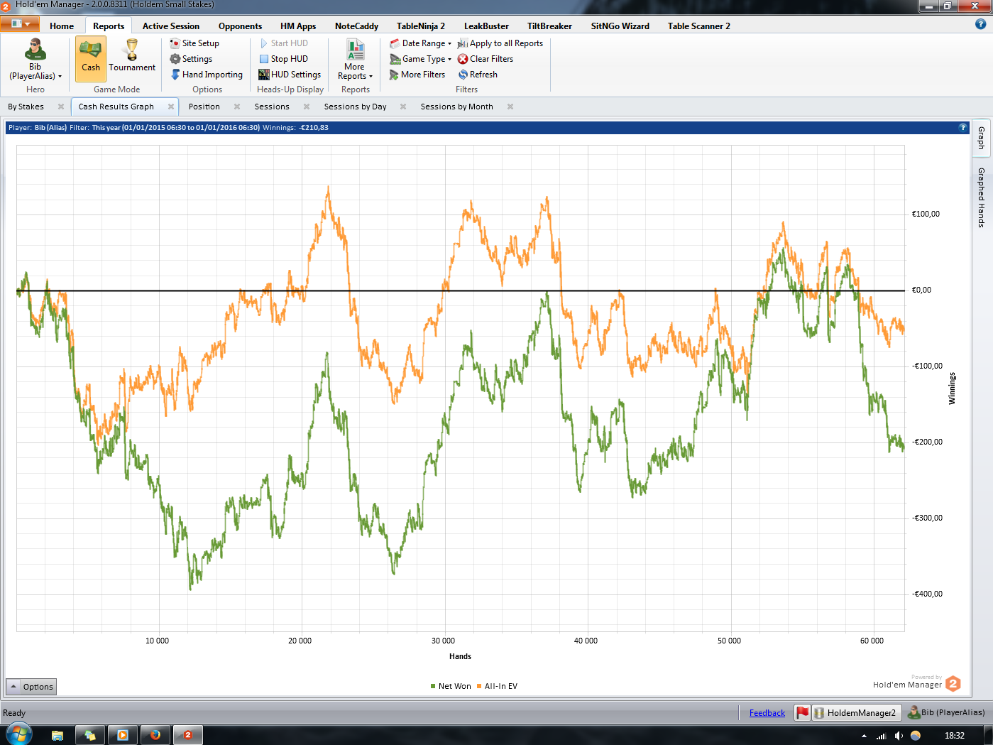This screenshot has width=993, height=745.
Task: Switch to the Sessions by Day tab
Action: click(356, 107)
